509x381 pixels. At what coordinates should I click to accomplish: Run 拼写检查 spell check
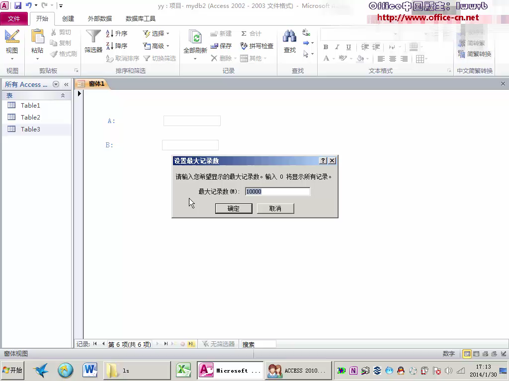point(257,46)
